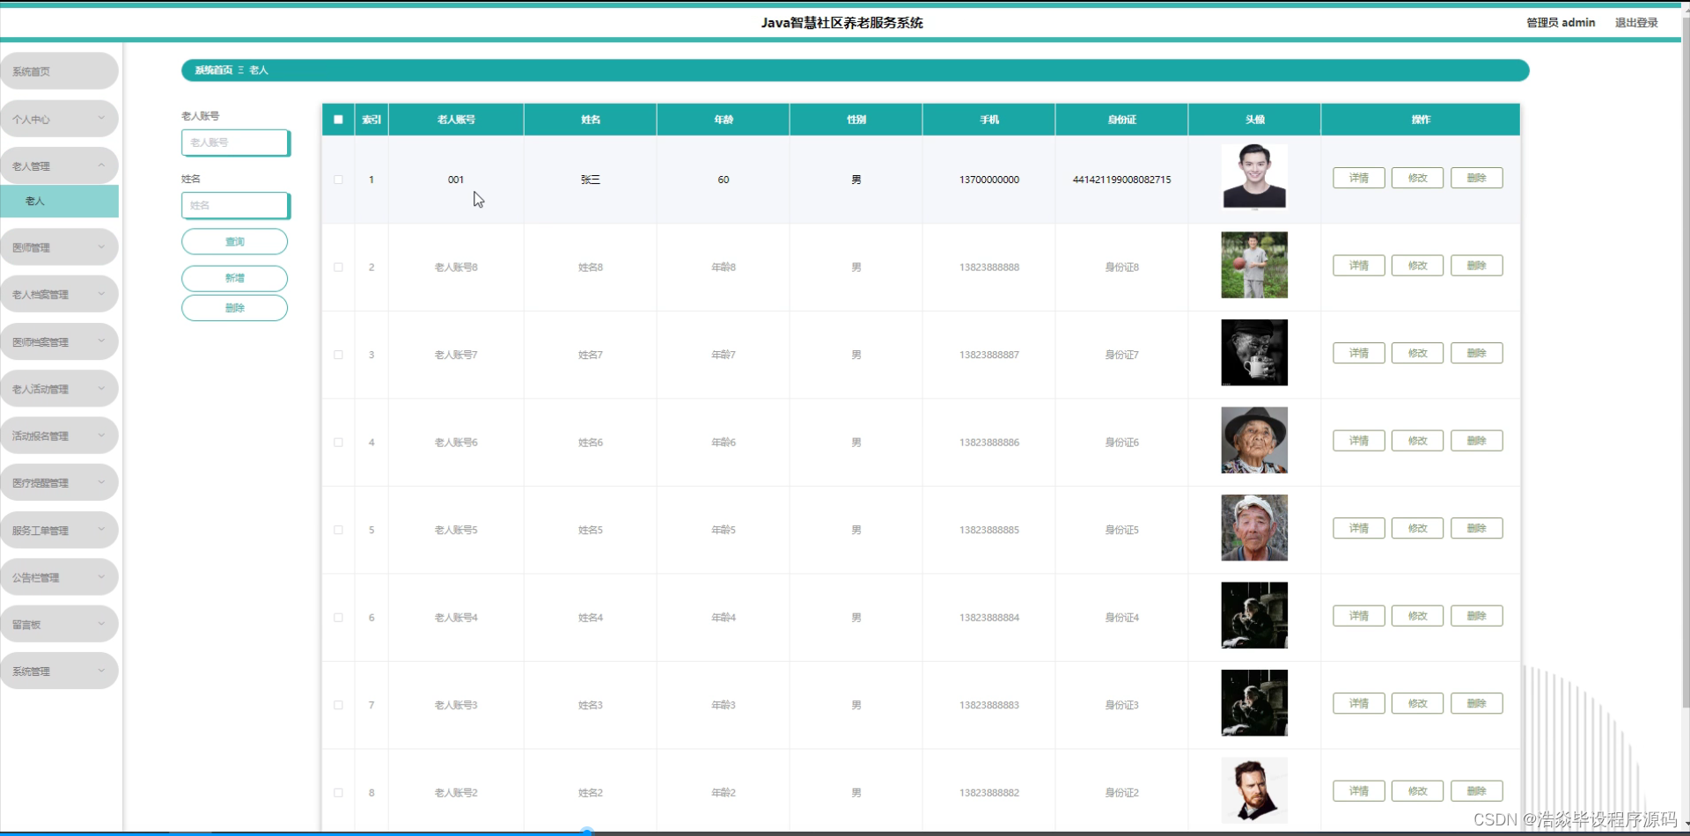Open the avatar thumbnail in row 姓名6

(x=1254, y=440)
